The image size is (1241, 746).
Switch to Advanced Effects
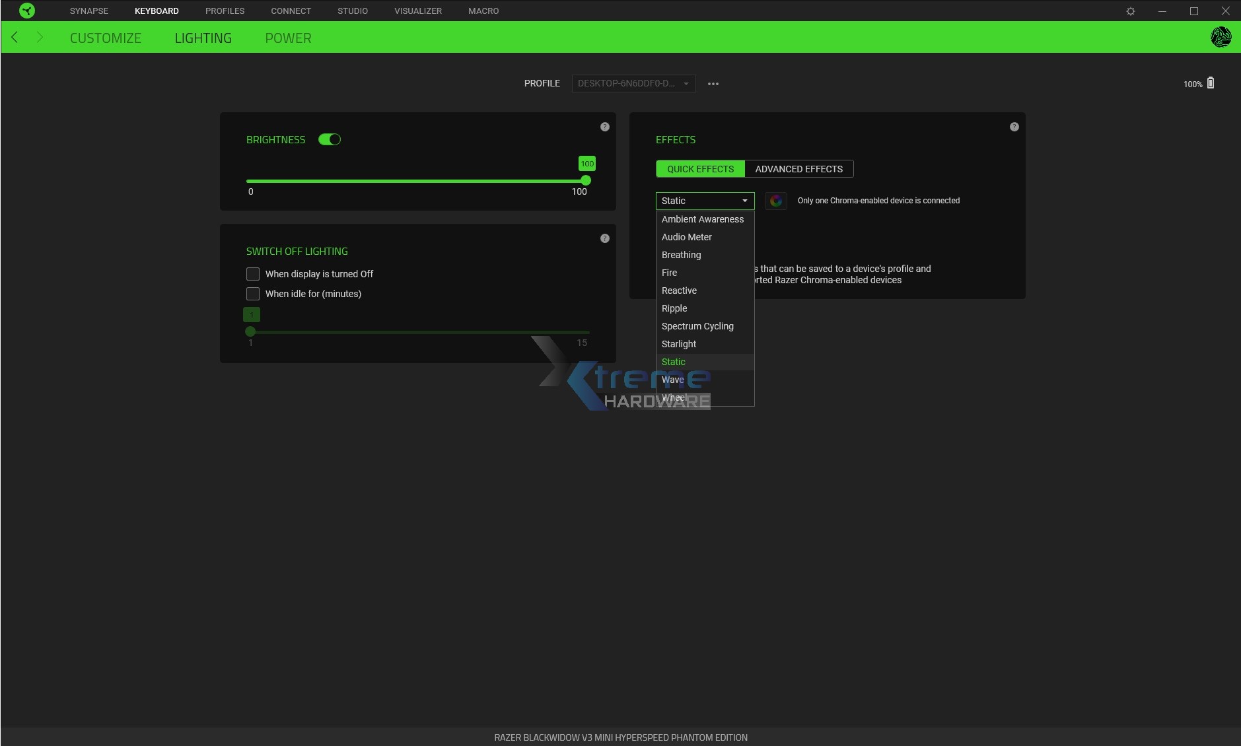(x=798, y=169)
